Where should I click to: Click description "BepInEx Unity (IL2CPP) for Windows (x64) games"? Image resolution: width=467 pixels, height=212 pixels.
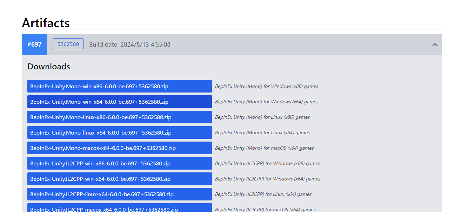(x=268, y=179)
